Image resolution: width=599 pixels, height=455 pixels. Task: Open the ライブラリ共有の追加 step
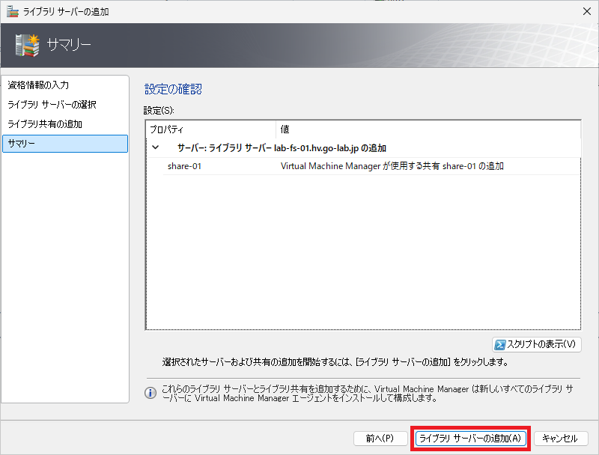(x=45, y=124)
